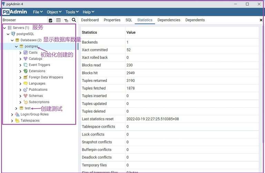The height and width of the screenshot is (173, 265).
Task: Open the Search Objects magnifier icon
Action: click(x=74, y=20)
